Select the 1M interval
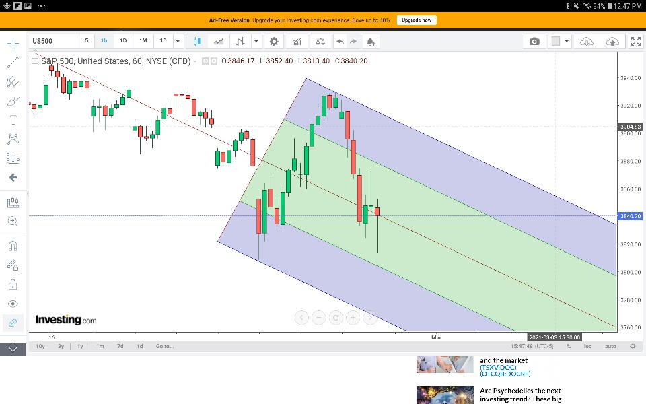The width and height of the screenshot is (646, 404). click(143, 41)
